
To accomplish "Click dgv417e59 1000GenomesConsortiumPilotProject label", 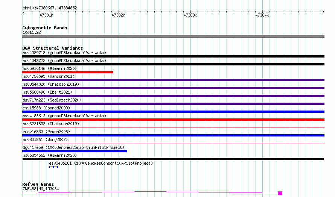I will [73, 147].
